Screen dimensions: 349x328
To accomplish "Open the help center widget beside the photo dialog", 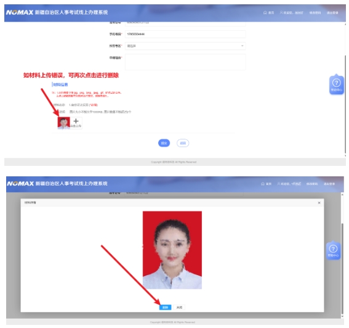I will (333, 250).
